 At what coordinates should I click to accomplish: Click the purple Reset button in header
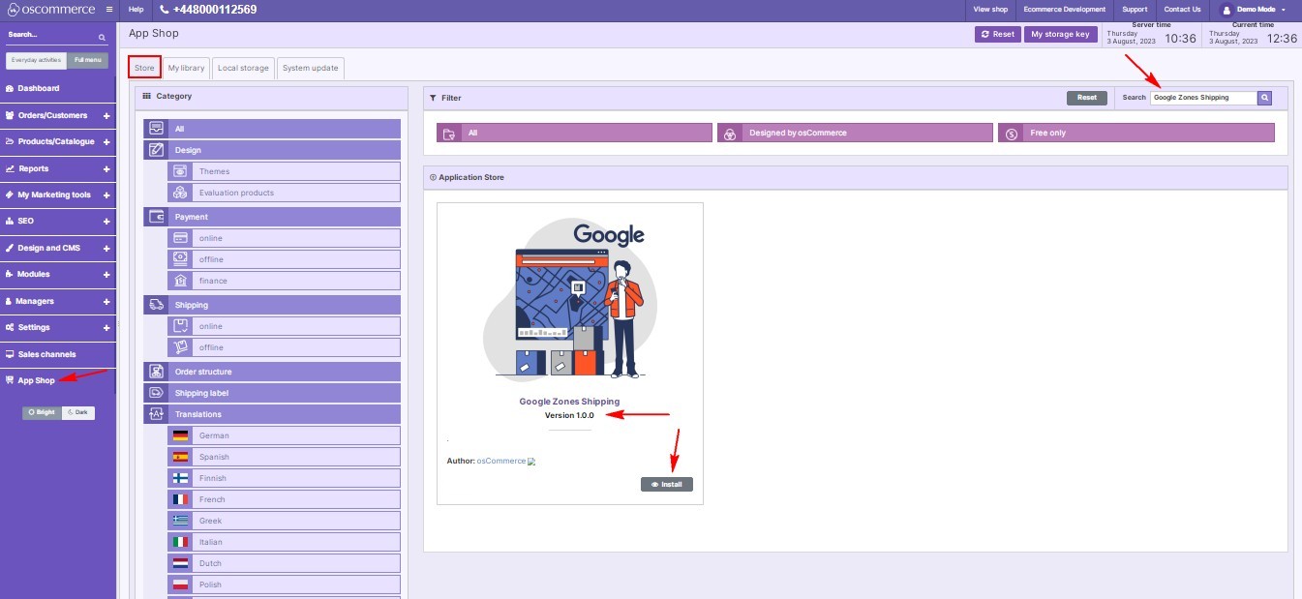pos(997,34)
